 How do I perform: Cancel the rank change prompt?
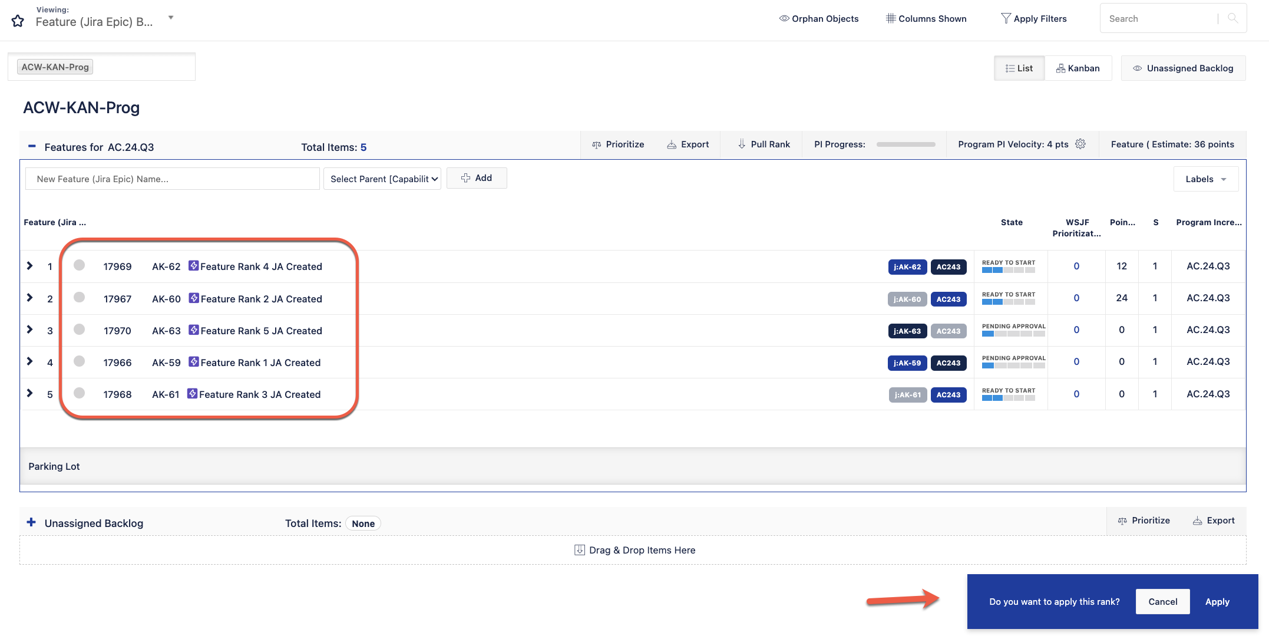tap(1162, 602)
